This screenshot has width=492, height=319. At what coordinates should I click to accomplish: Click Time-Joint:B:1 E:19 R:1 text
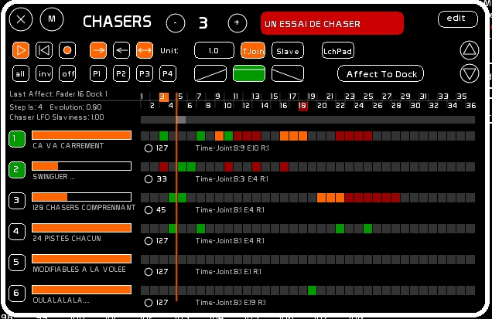[231, 303]
